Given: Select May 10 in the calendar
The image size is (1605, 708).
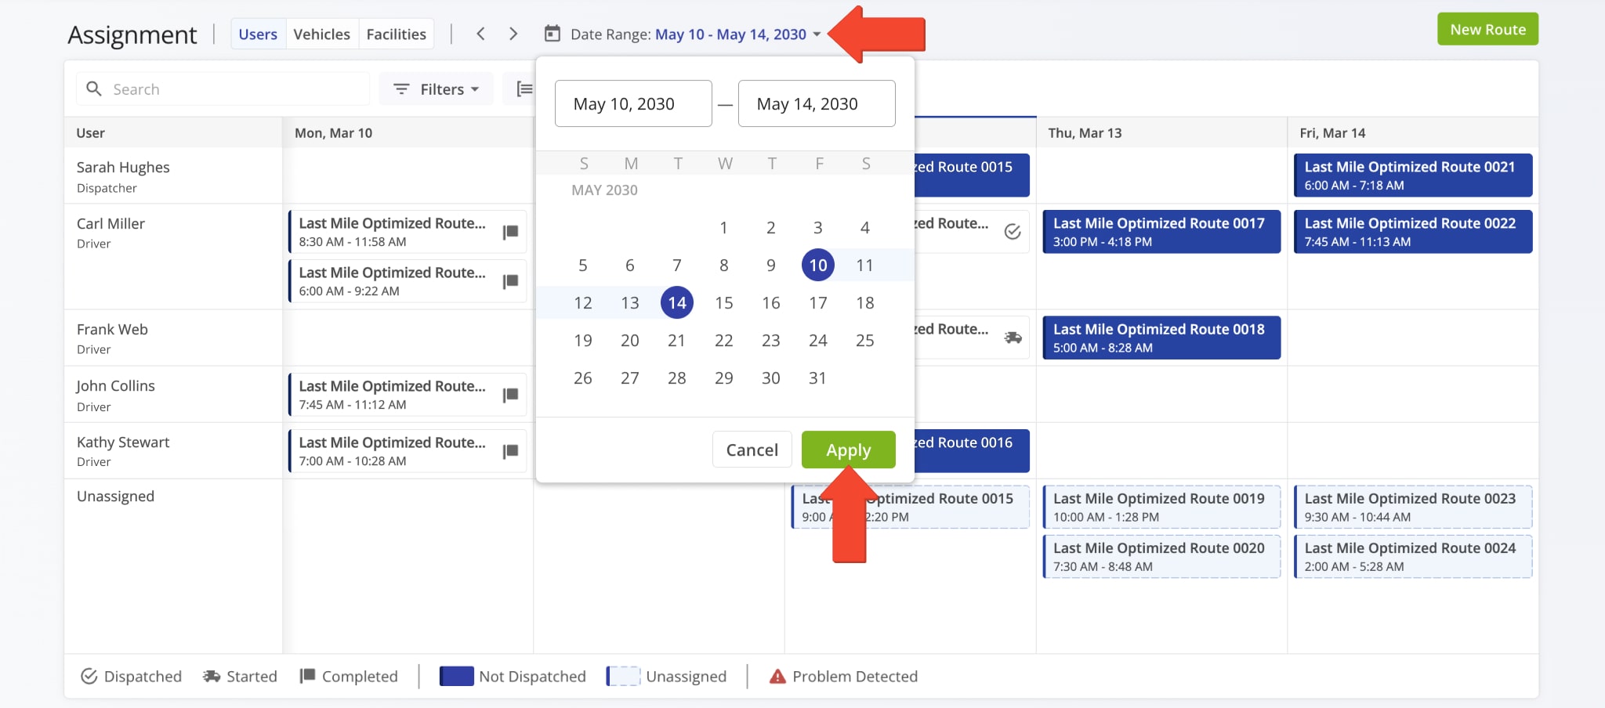Looking at the screenshot, I should [x=818, y=265].
